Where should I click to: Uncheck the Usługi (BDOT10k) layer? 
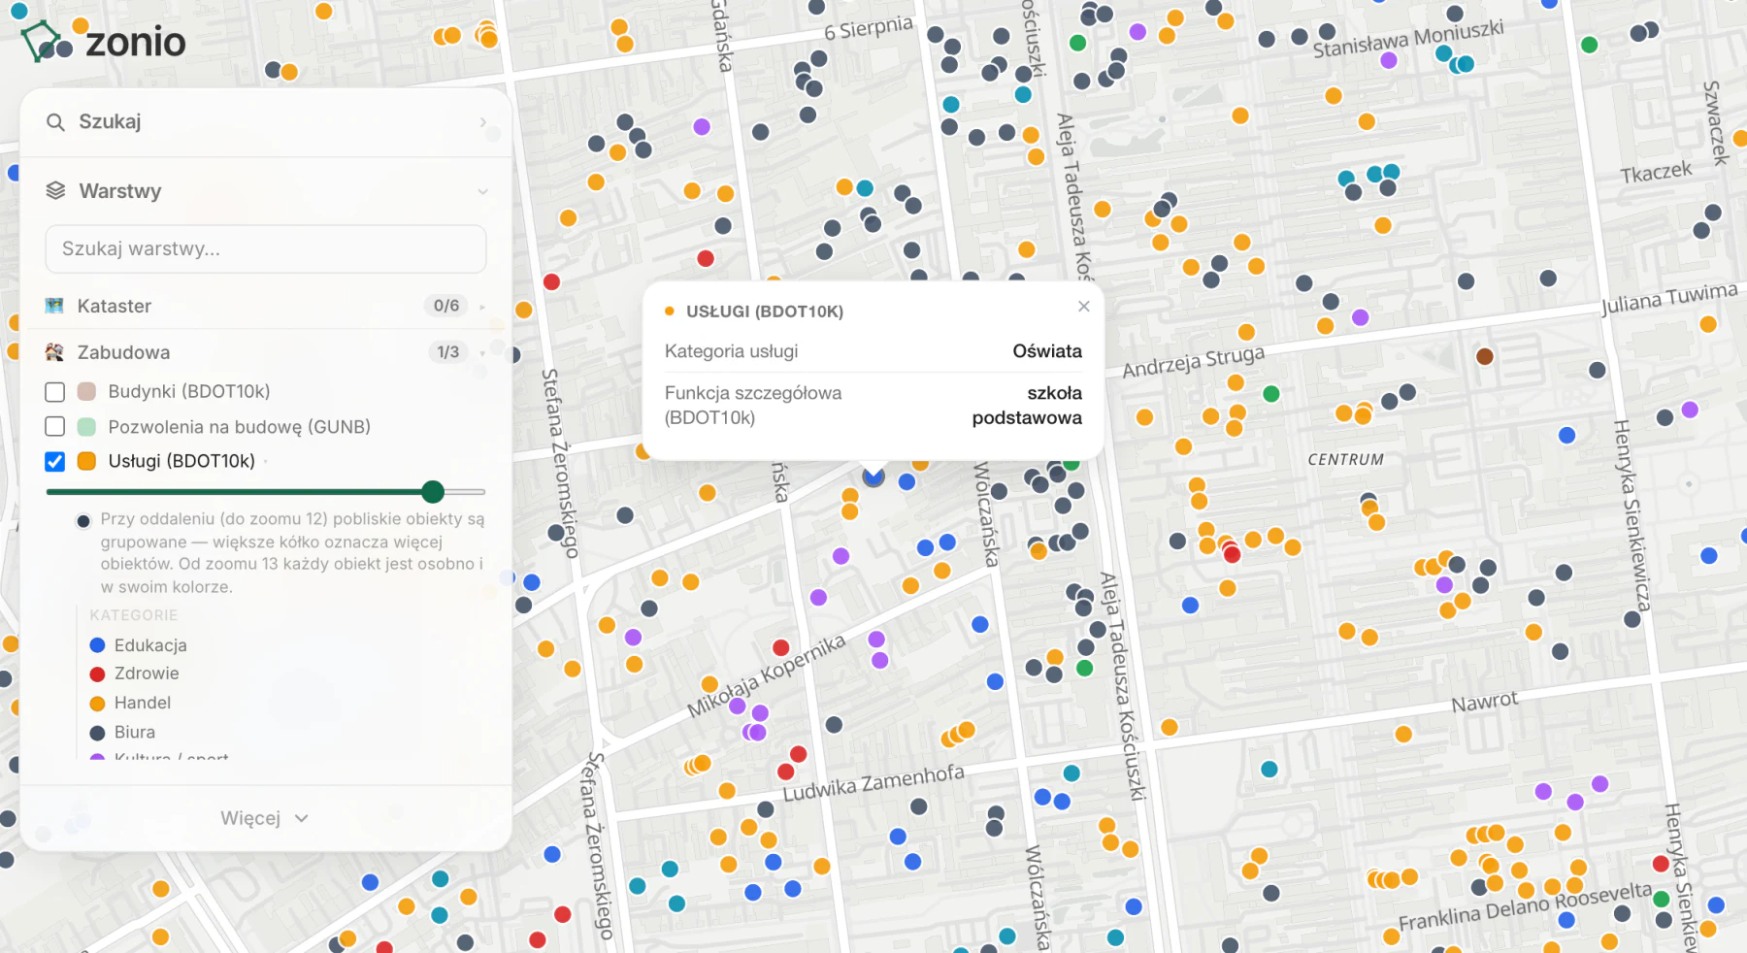point(55,462)
